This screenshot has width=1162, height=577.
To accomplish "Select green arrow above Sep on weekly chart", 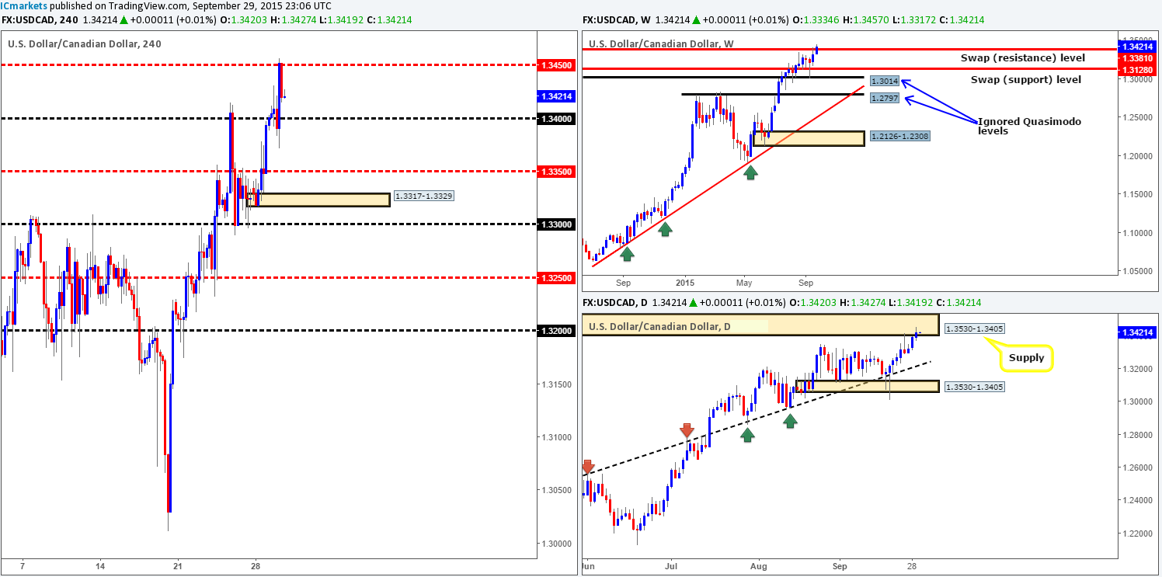I will (627, 252).
